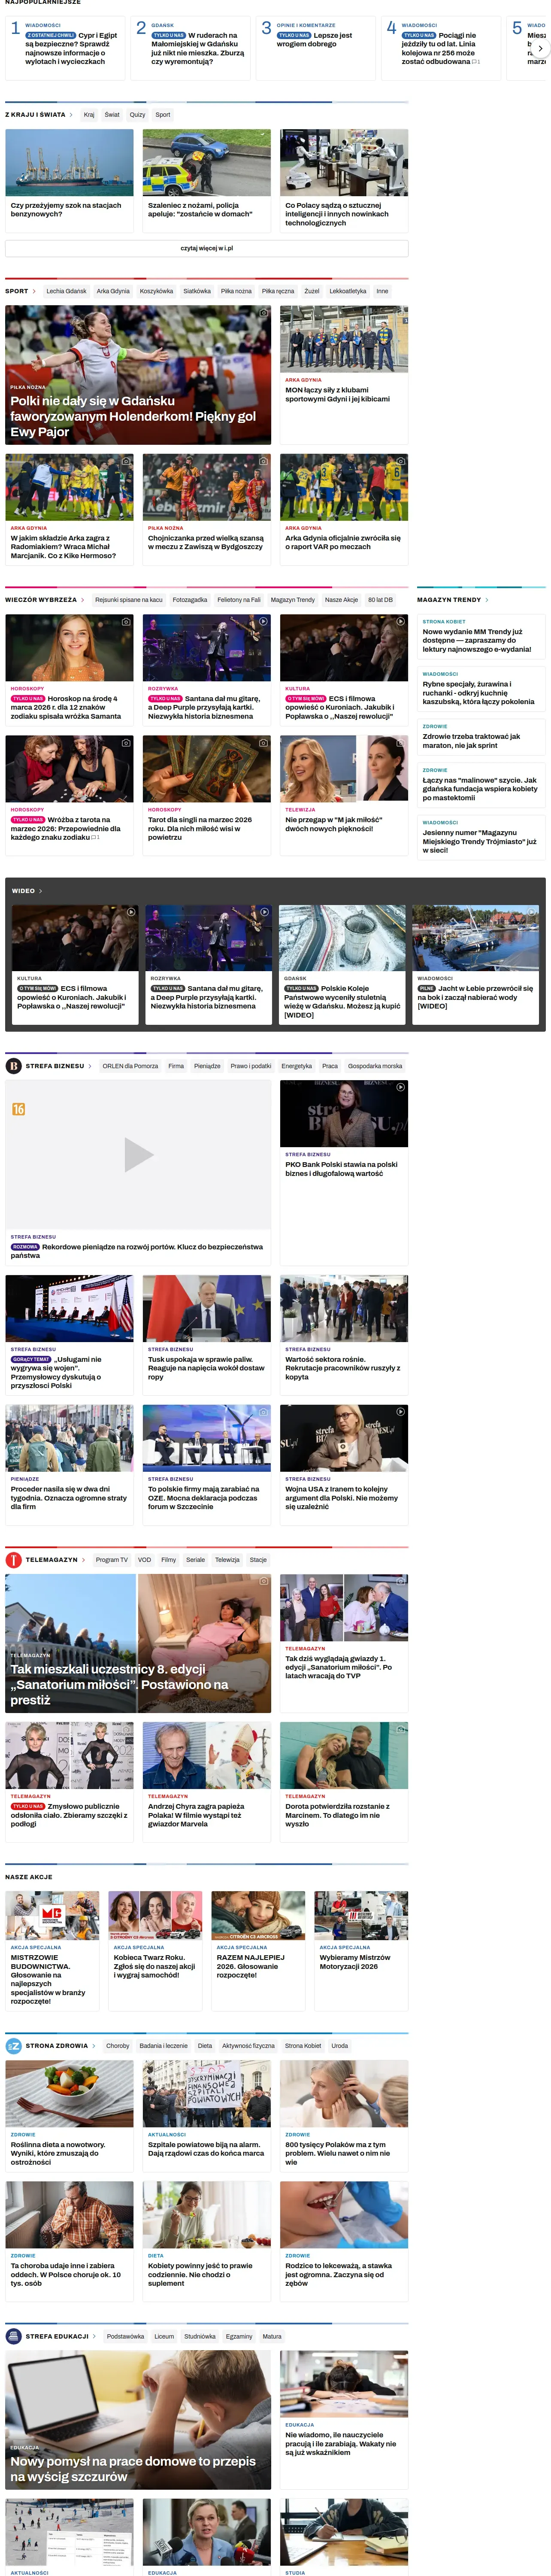The width and height of the screenshot is (551, 2576).
Task: Click play icon on Santana video in Wieczór Wybrzeża
Action: click(x=263, y=622)
